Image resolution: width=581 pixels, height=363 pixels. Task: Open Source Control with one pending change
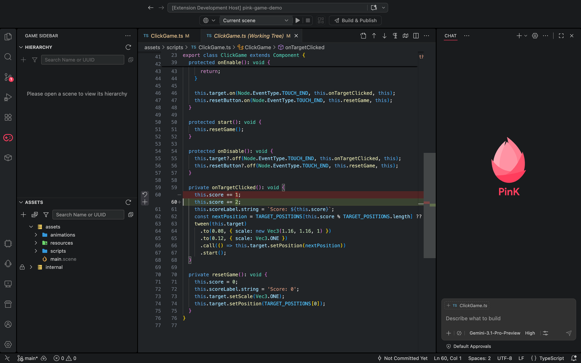coord(8,77)
